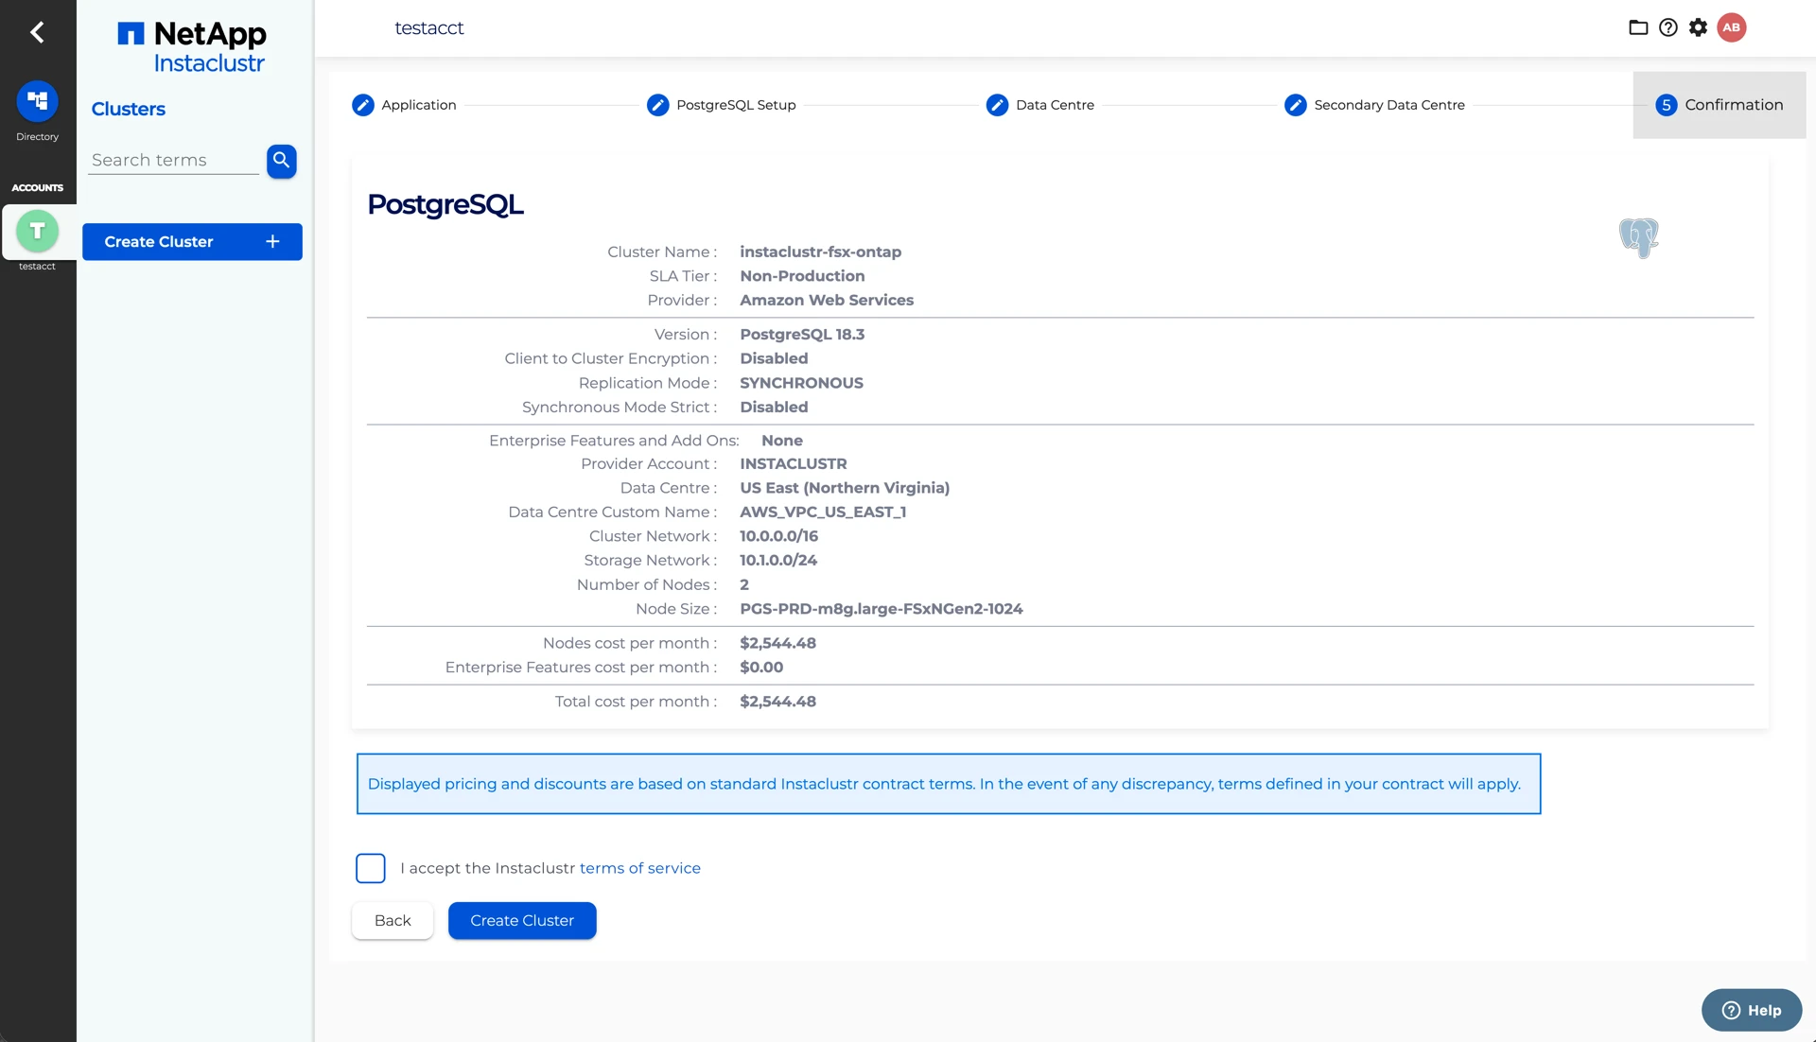
Task: Open the help question mark icon
Action: pyautogui.click(x=1668, y=27)
